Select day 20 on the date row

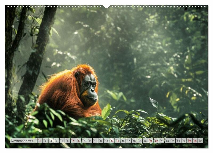coord(145,141)
